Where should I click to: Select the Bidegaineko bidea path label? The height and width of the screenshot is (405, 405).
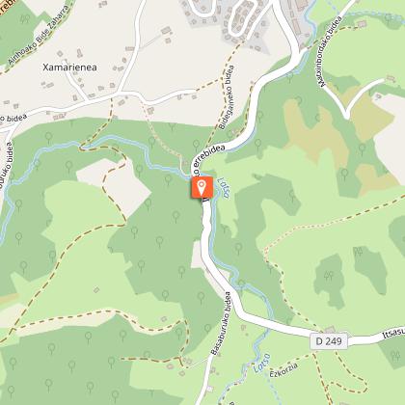point(227,97)
